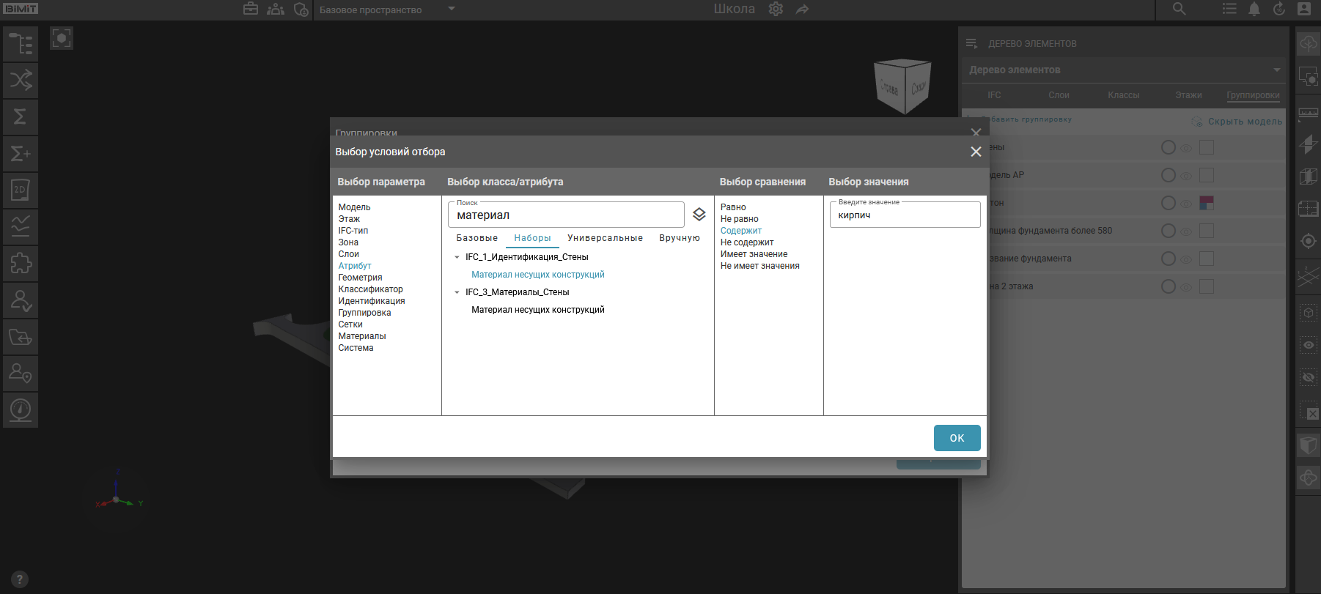This screenshot has height=594, width=1321.
Task: Collapse the IFC_3_Материалы_Стены tree node
Action: click(x=457, y=292)
